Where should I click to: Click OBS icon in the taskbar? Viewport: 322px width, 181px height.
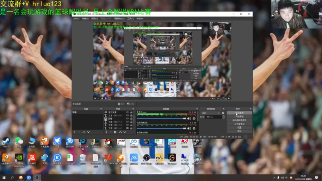(x=37, y=177)
